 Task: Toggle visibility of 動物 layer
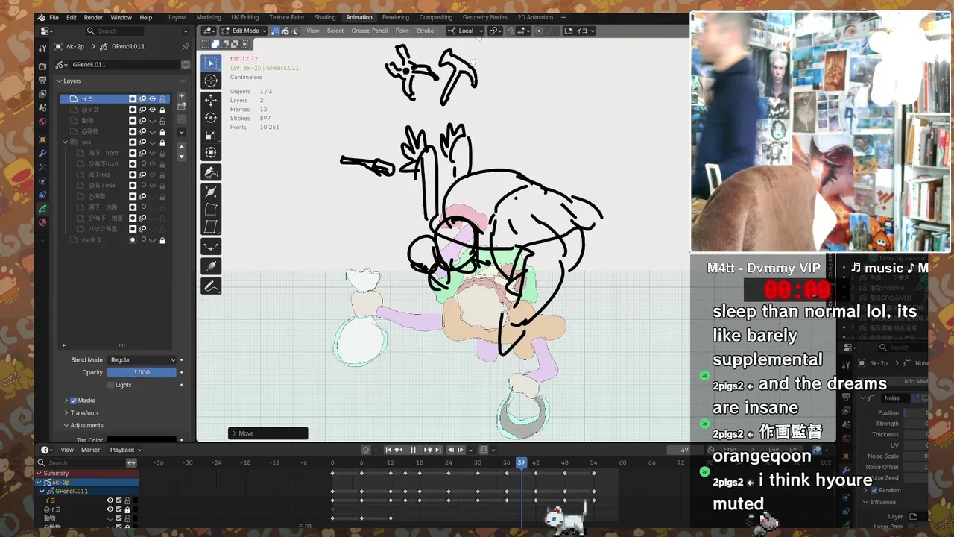click(x=153, y=120)
